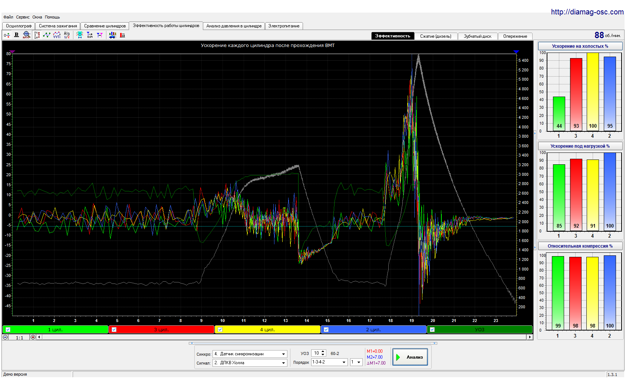Image resolution: width=629 pixels, height=379 pixels.
Task: Switch to the Система зажигания tab
Action: point(58,26)
